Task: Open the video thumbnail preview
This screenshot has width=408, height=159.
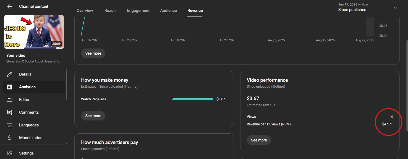Action: pos(34,32)
